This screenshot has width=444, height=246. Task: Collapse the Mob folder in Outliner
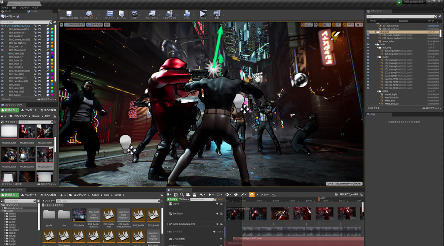coord(376,45)
